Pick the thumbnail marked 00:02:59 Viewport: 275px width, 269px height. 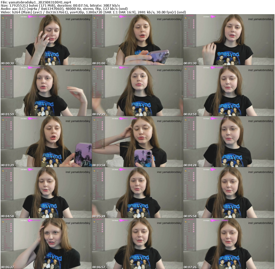[x=229, y=91]
